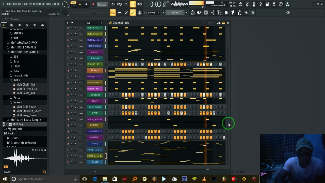The height and width of the screenshot is (183, 325).
Task: Open channel rack graph editor icon
Action: click(x=219, y=23)
